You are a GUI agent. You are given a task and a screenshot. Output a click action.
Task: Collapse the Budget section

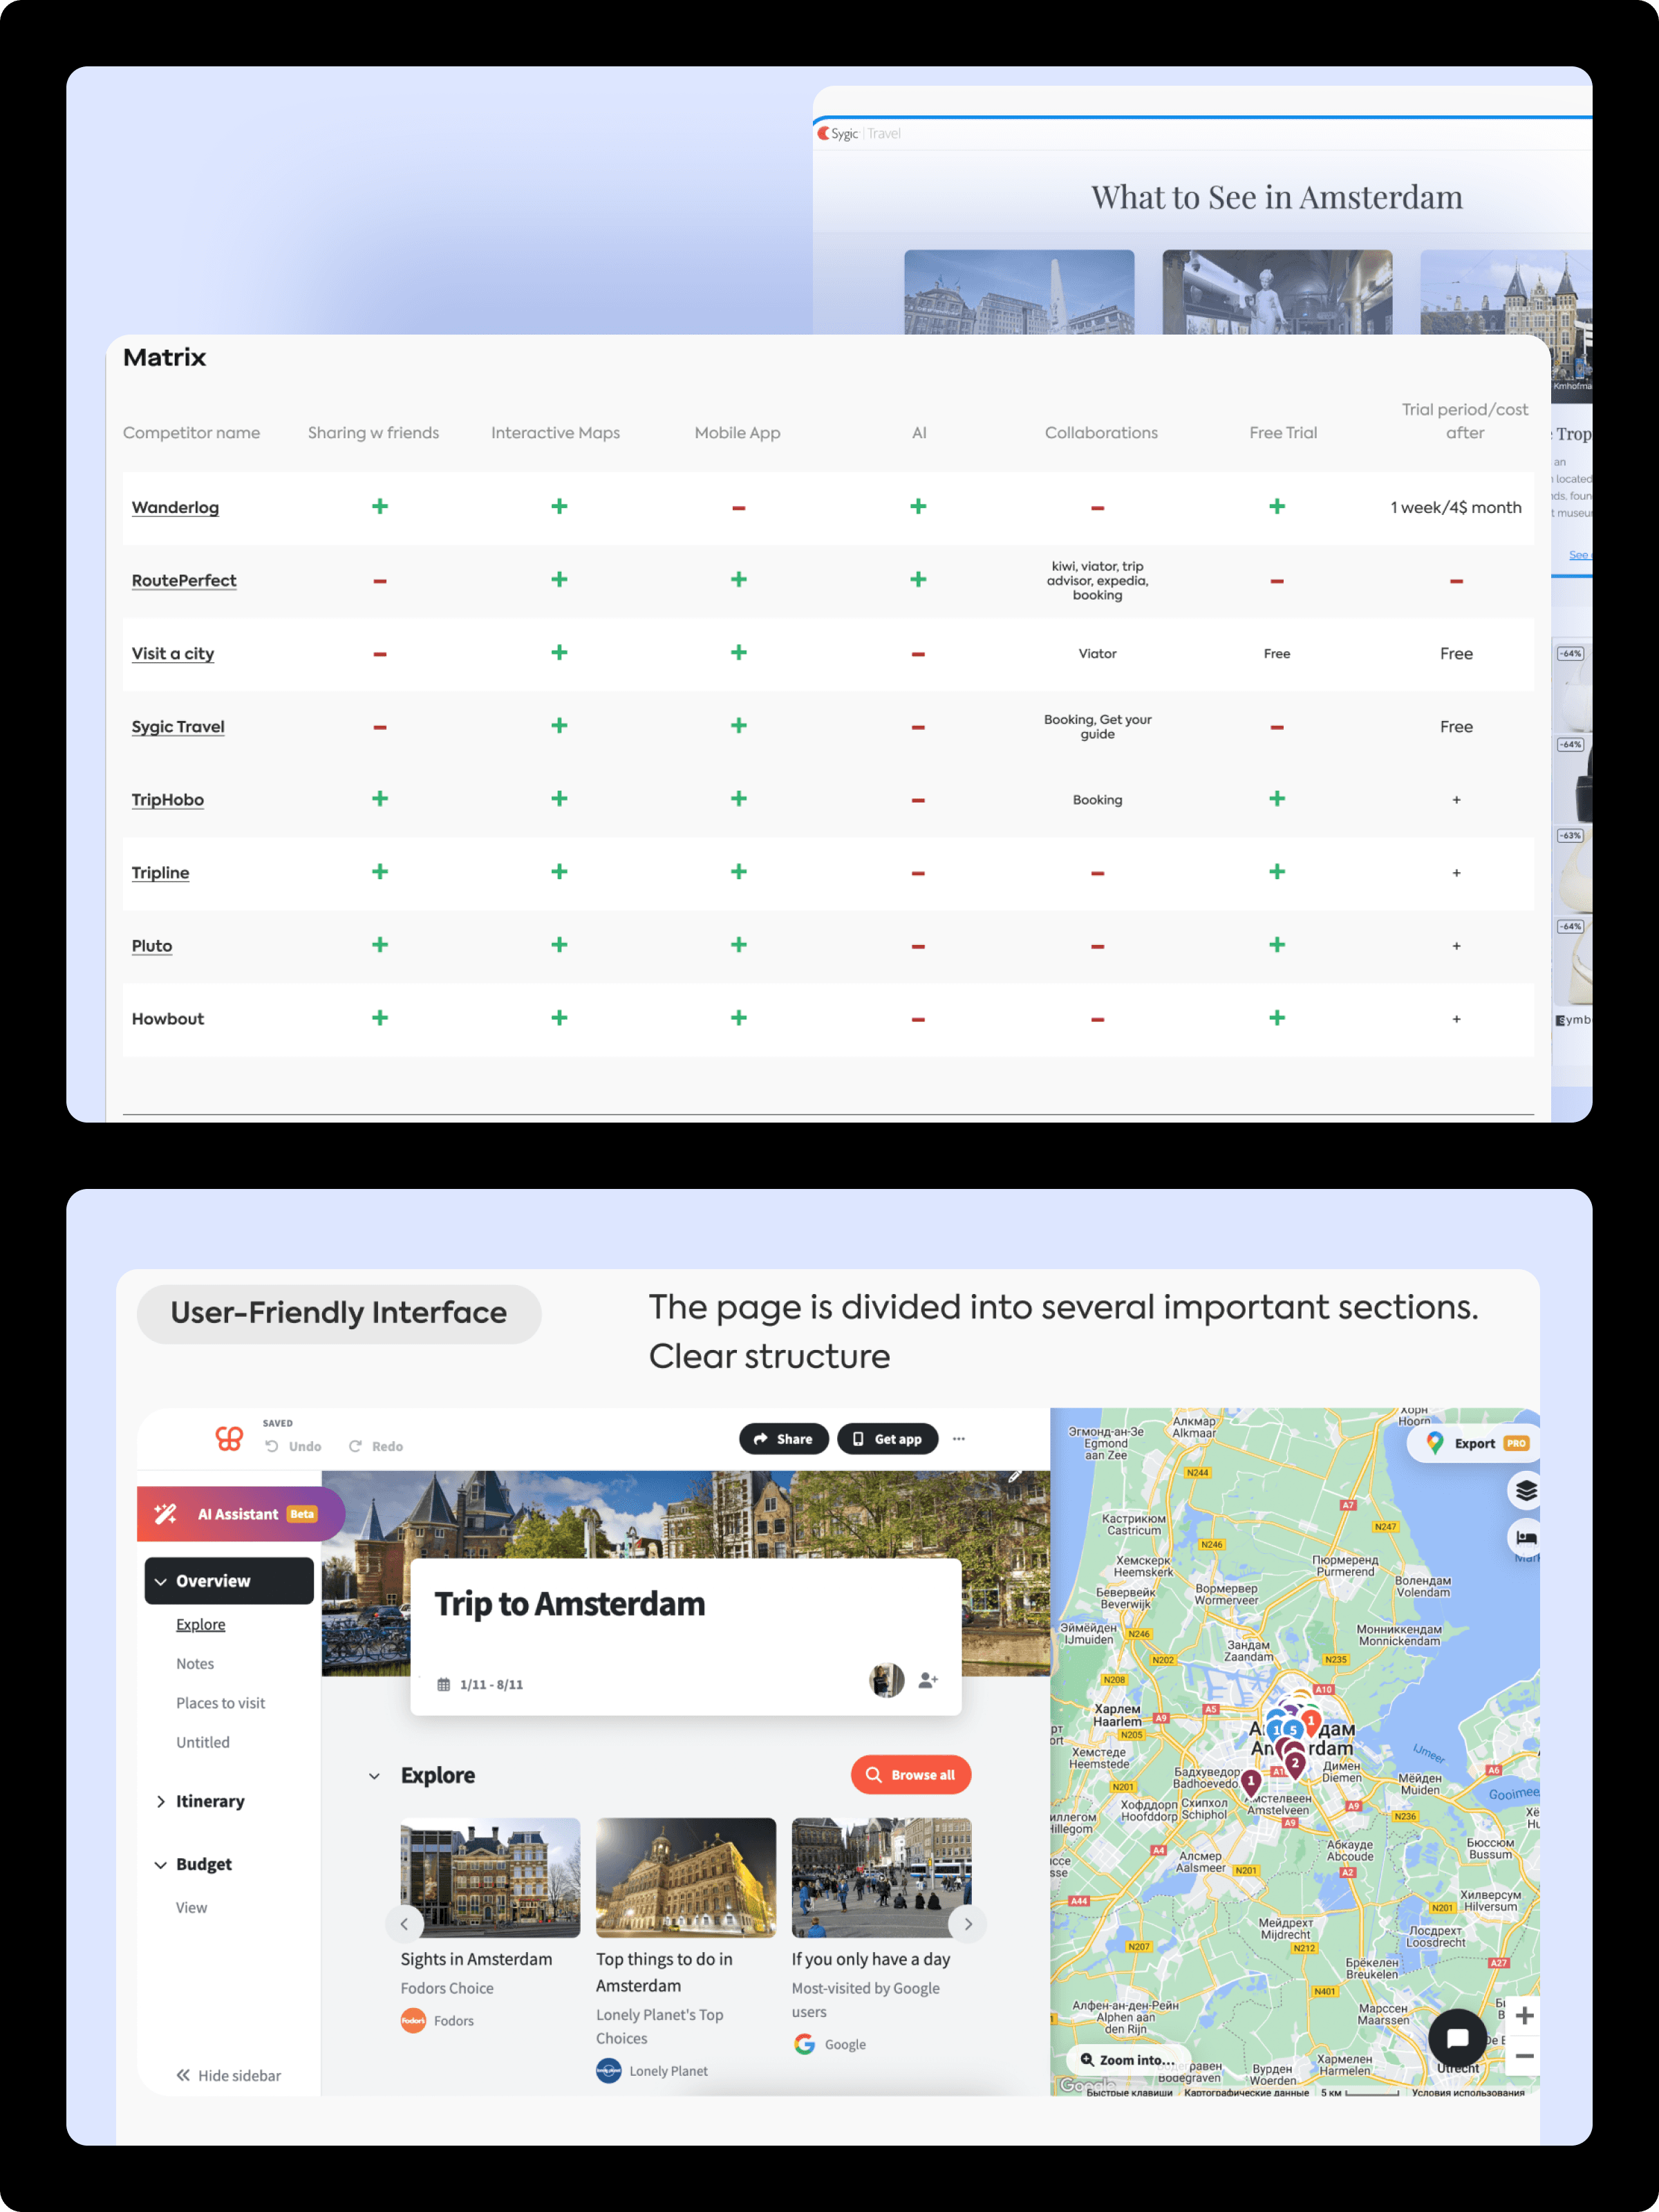(161, 1864)
